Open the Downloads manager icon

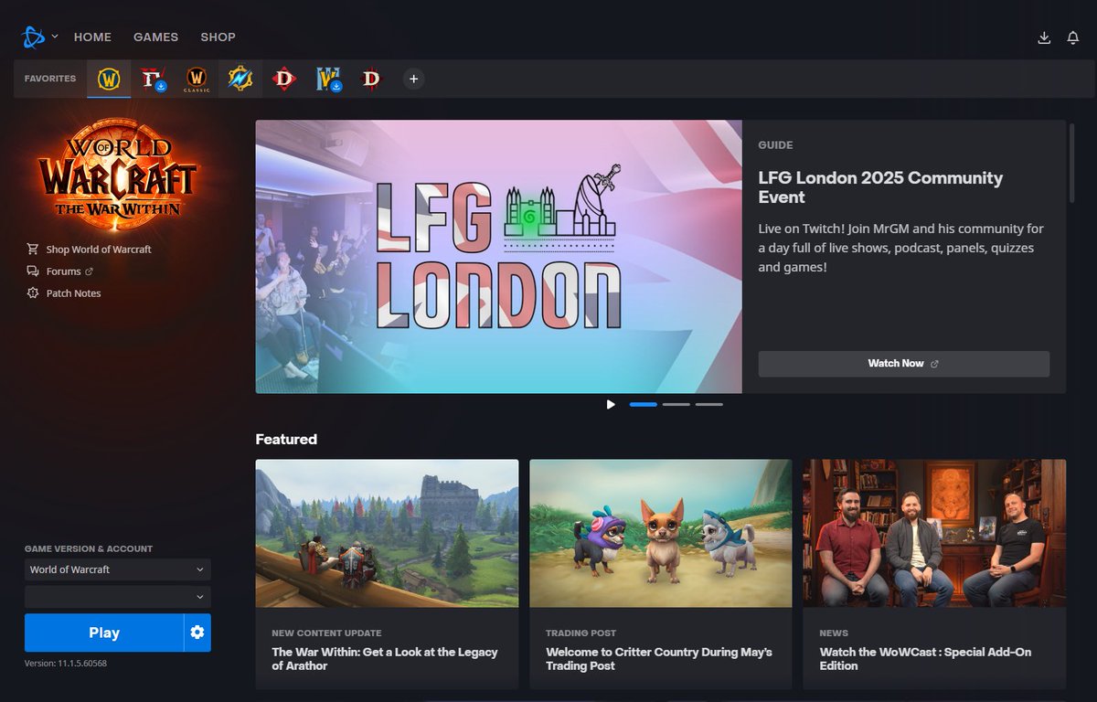pyautogui.click(x=1043, y=37)
